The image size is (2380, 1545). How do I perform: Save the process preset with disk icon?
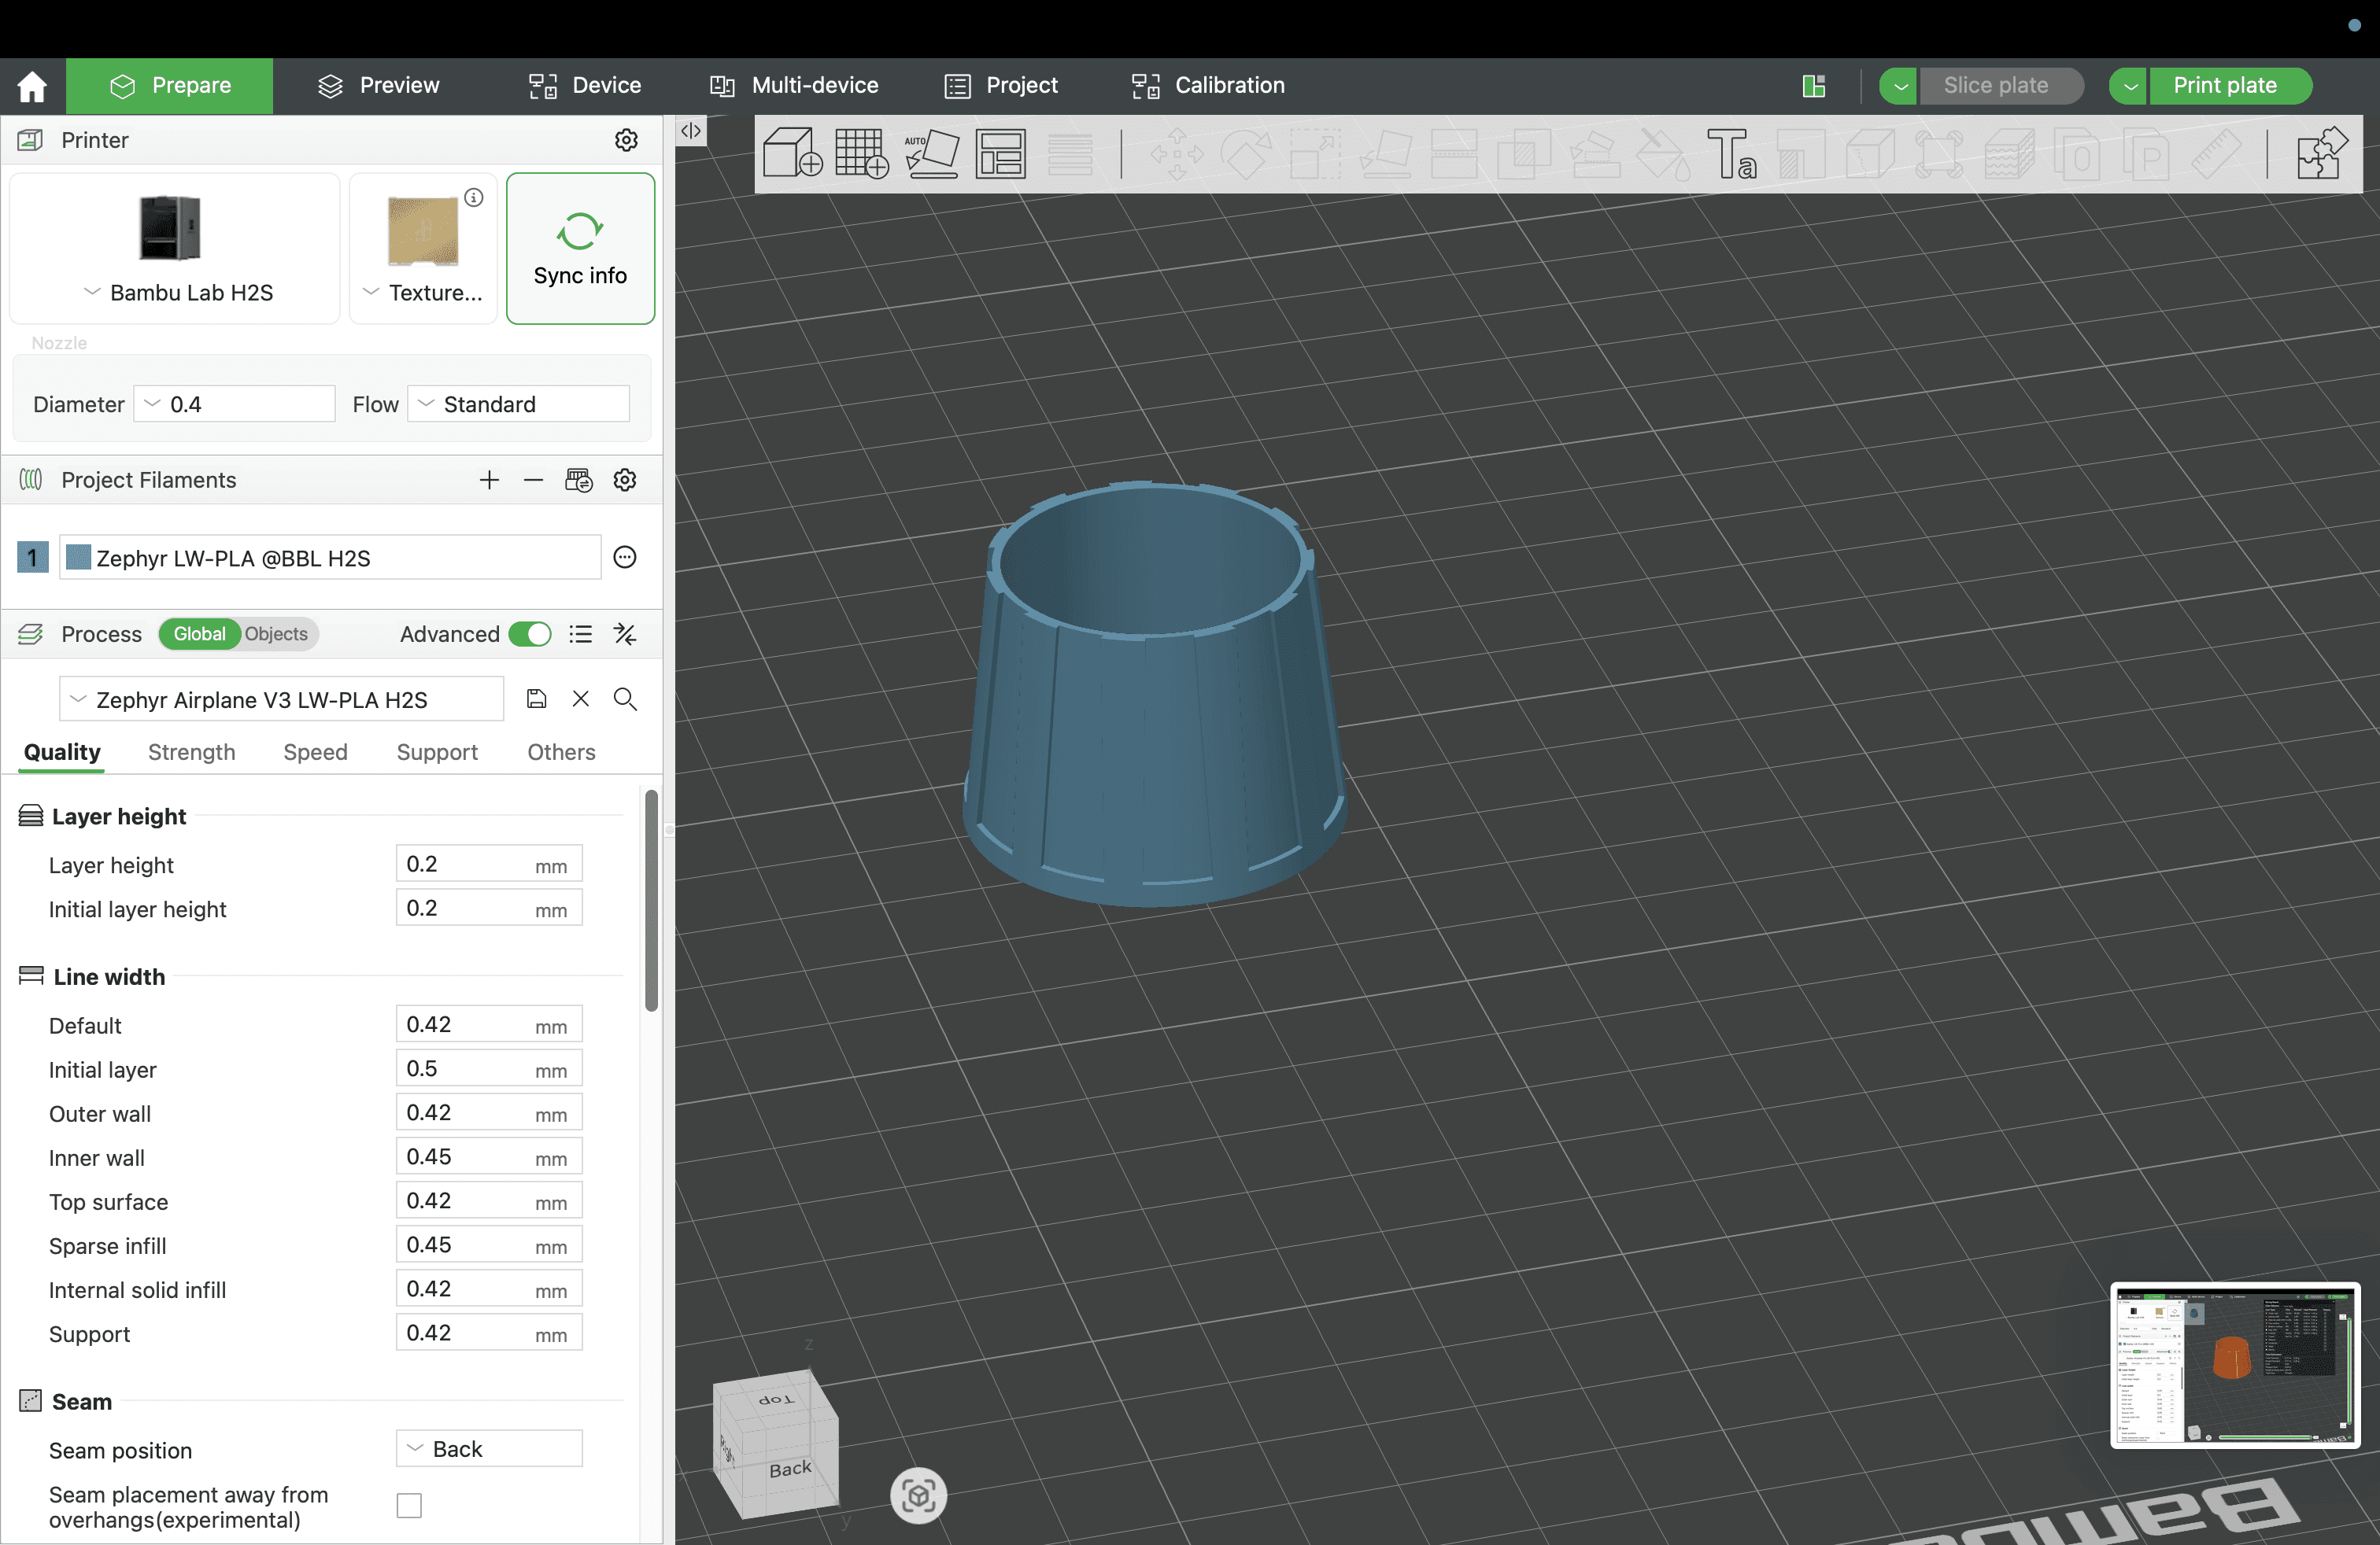click(536, 699)
